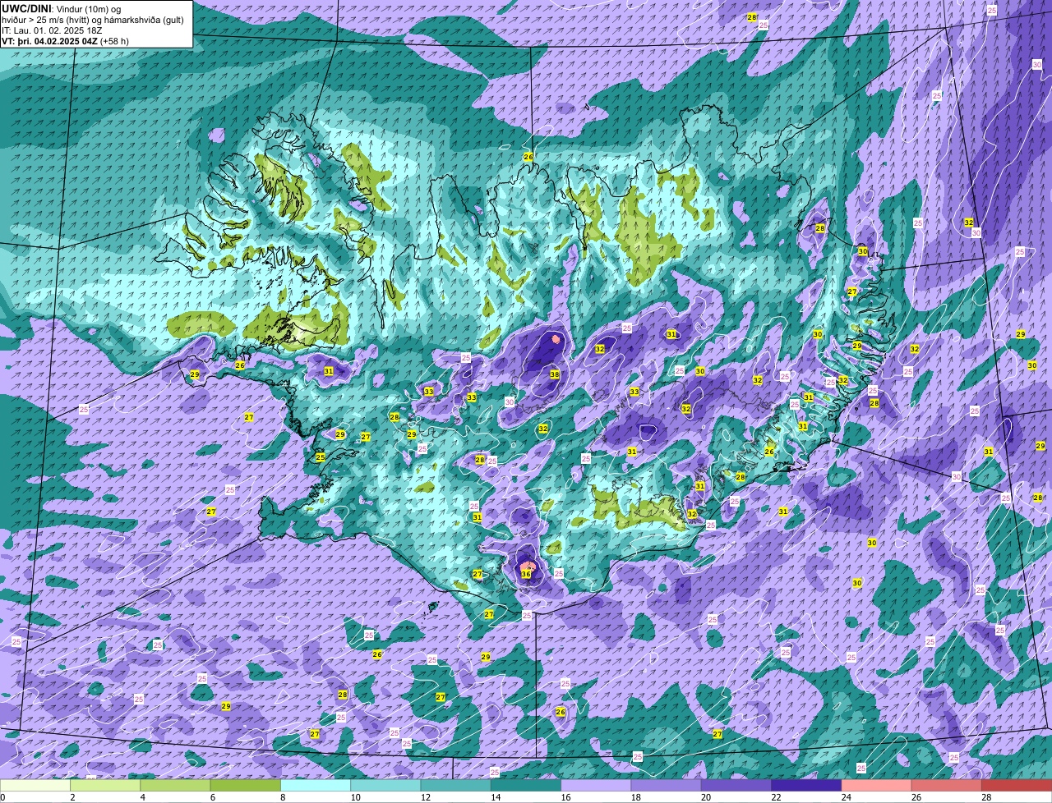1052x803 pixels.
Task: Pick the green 4–6 m/s scale swatch
Action: tap(175, 786)
